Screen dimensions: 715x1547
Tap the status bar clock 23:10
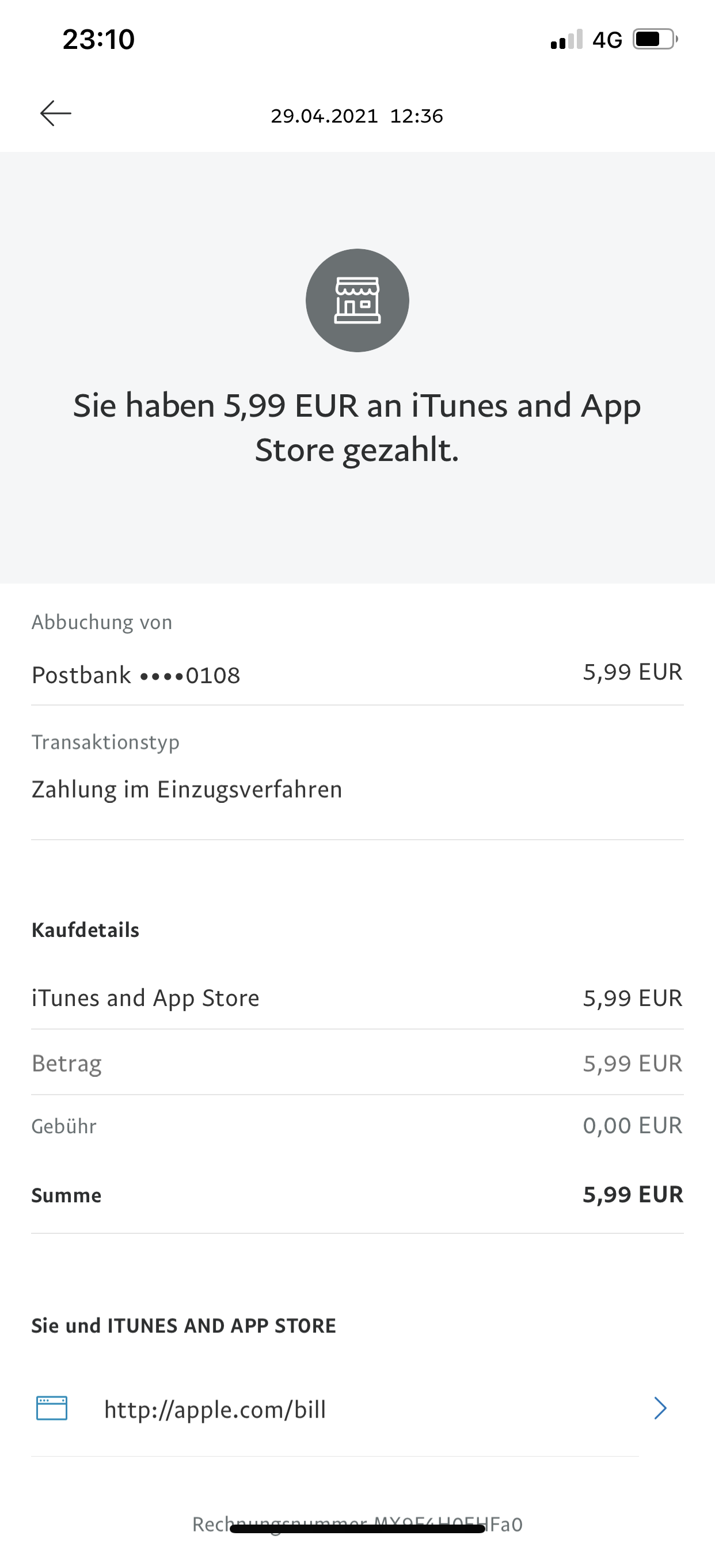pyautogui.click(x=98, y=40)
